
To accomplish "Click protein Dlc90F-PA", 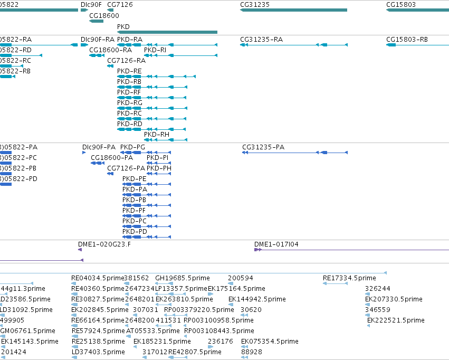I will pyautogui.click(x=84, y=153).
